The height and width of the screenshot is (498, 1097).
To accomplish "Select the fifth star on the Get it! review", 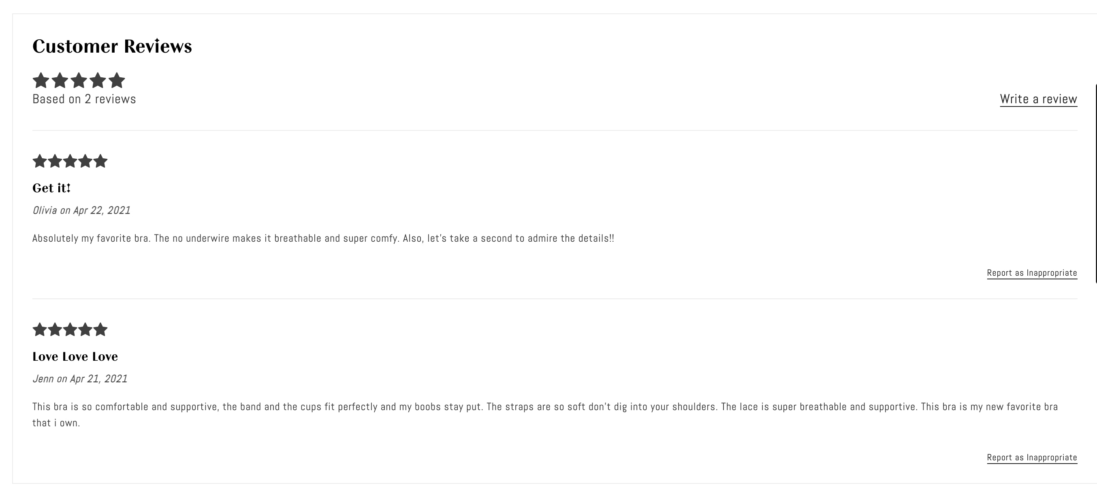I will [100, 161].
